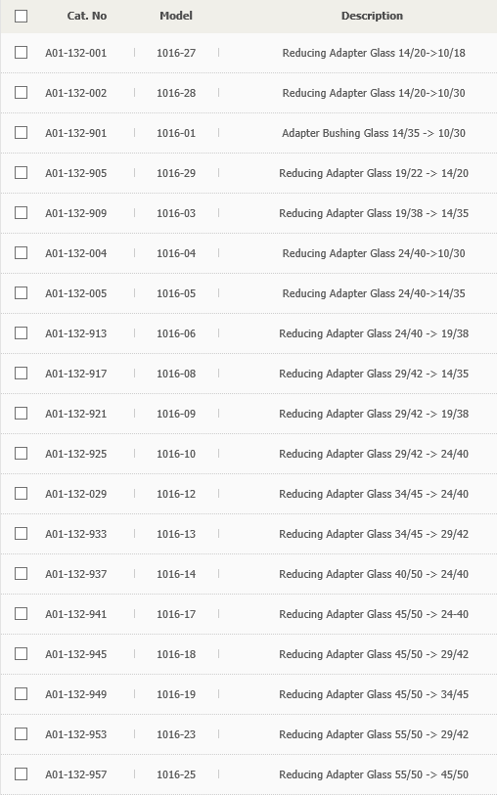
Task: Open Reducing Adapter Glass 55/50 -> 29/42
Action: [374, 734]
